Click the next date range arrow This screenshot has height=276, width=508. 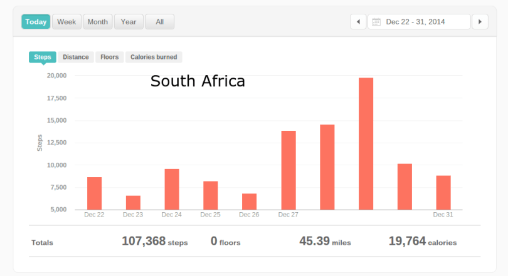pos(480,22)
